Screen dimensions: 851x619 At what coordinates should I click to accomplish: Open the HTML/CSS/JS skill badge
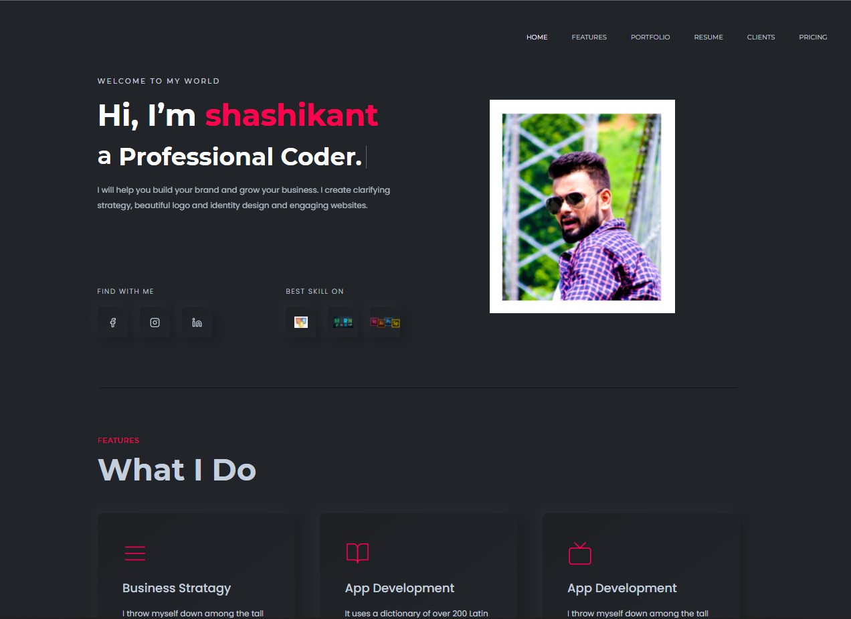300,322
